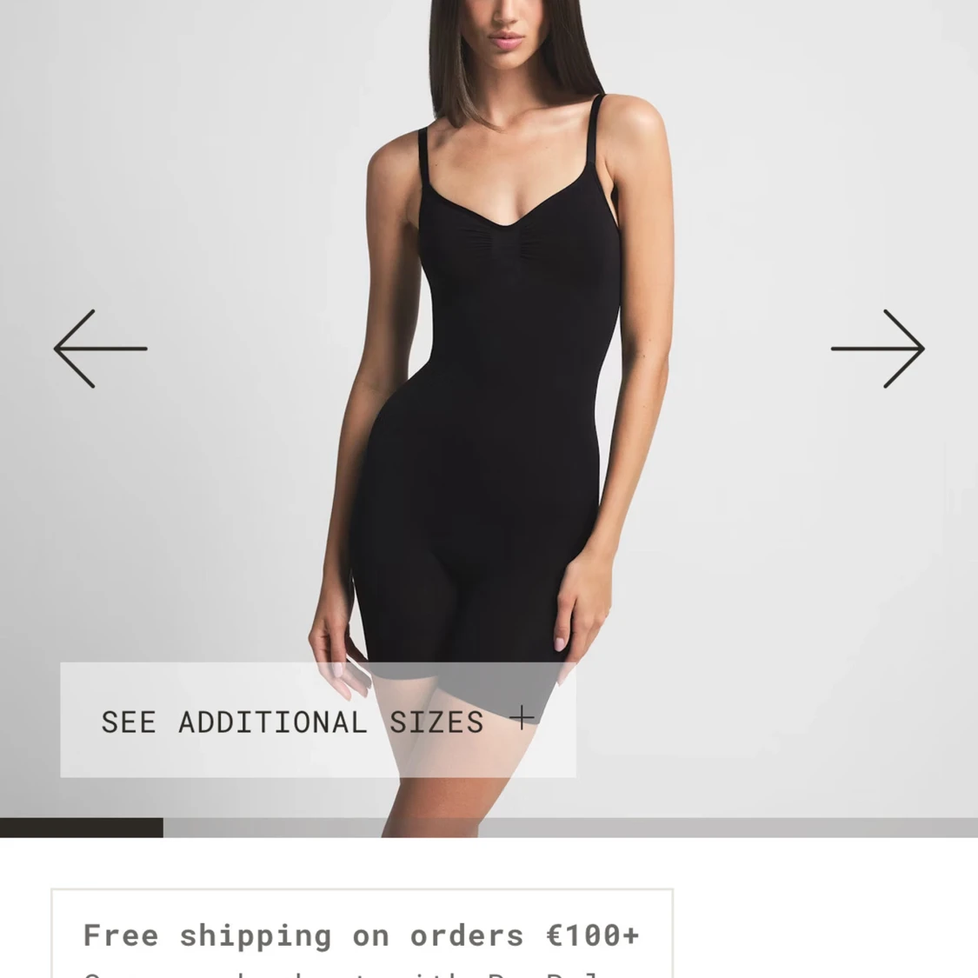The height and width of the screenshot is (978, 978).
Task: Tap the SEE ADDITIONAL SIZES label text
Action: [x=292, y=722]
